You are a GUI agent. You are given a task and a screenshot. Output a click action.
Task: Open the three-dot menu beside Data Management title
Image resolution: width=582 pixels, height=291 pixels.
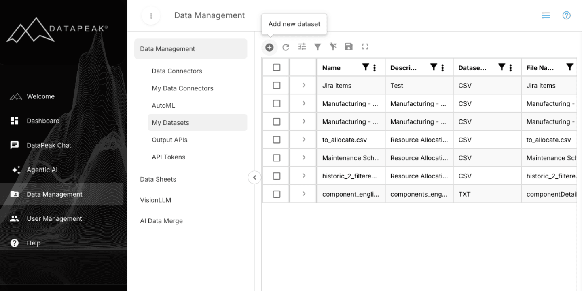pos(151,16)
